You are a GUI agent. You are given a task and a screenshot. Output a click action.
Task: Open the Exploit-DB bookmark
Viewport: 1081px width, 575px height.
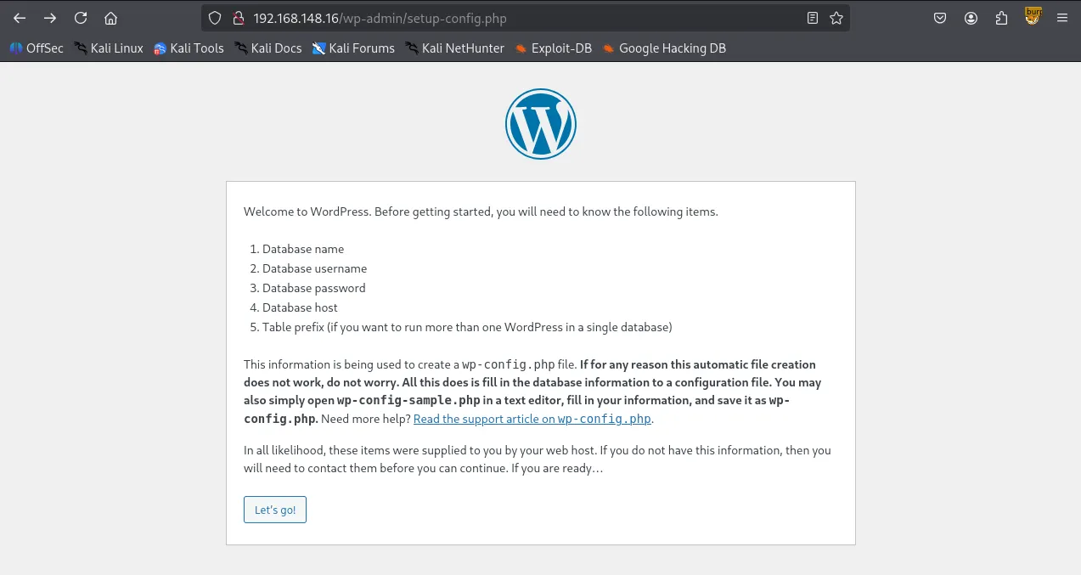pyautogui.click(x=553, y=48)
